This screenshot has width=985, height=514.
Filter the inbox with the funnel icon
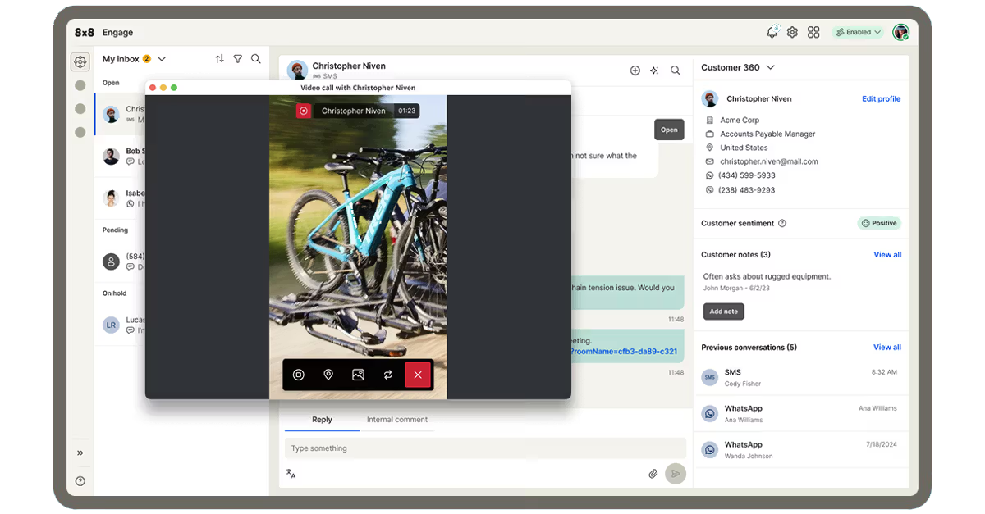[238, 59]
